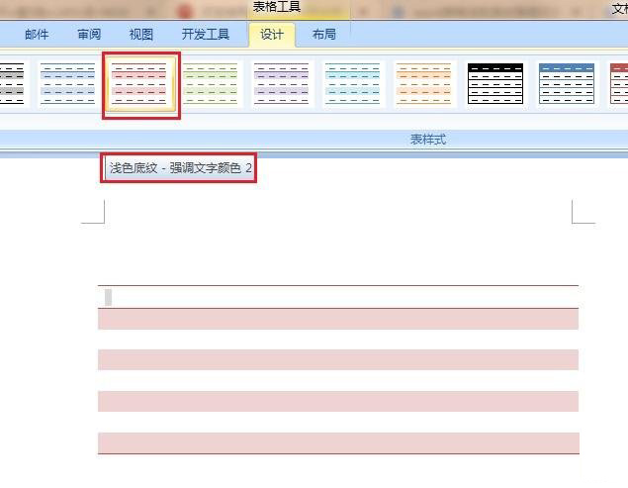Switch to the 开发工具 tab
628x488 pixels.
point(206,35)
